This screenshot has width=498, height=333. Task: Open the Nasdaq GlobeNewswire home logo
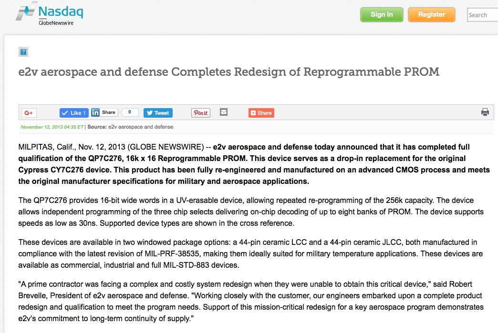50,14
